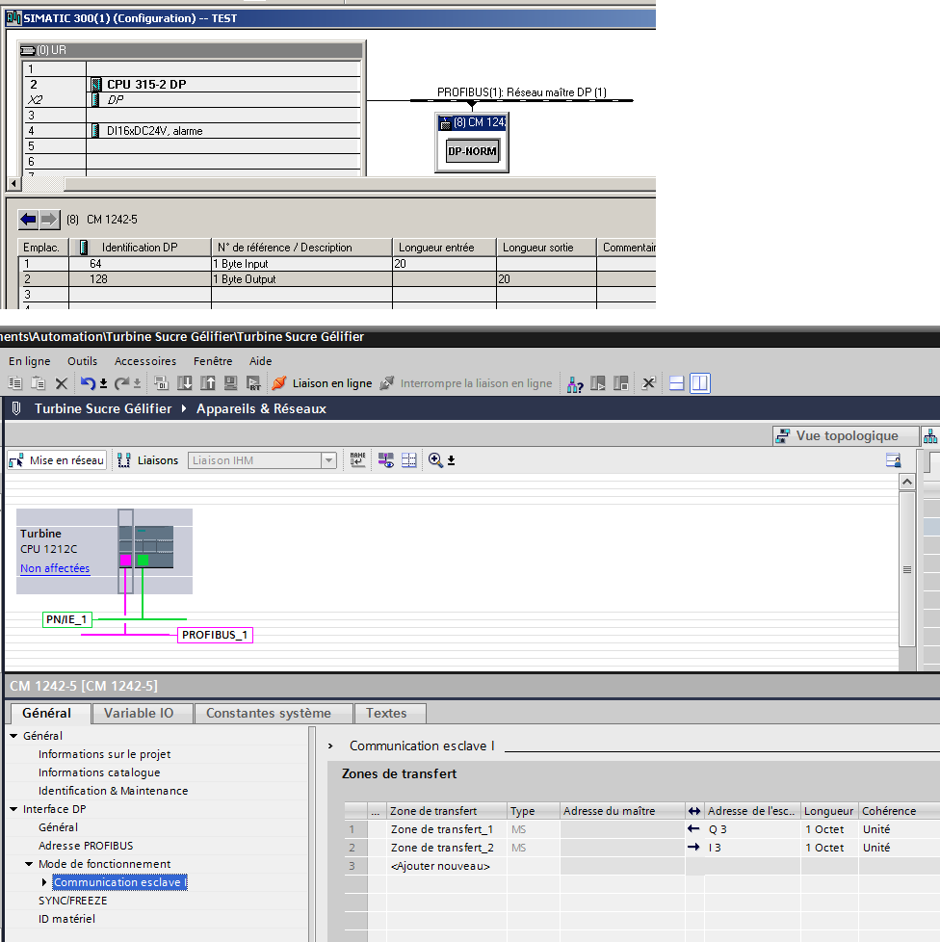Toggle the Mise en réseau mode
This screenshot has width=940, height=942.
pyautogui.click(x=57, y=460)
